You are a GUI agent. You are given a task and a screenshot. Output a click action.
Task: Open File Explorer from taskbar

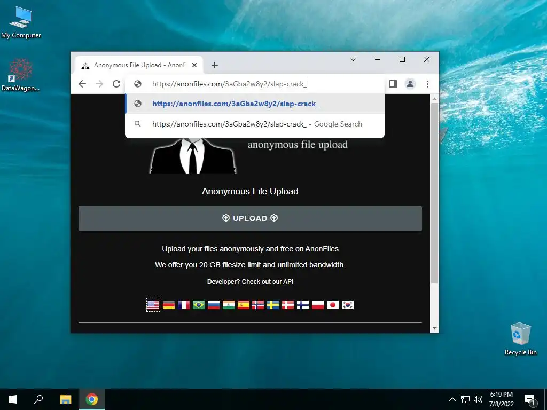(x=65, y=399)
